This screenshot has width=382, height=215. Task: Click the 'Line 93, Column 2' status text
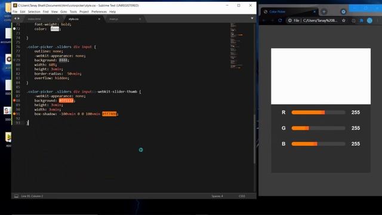pos(32,196)
